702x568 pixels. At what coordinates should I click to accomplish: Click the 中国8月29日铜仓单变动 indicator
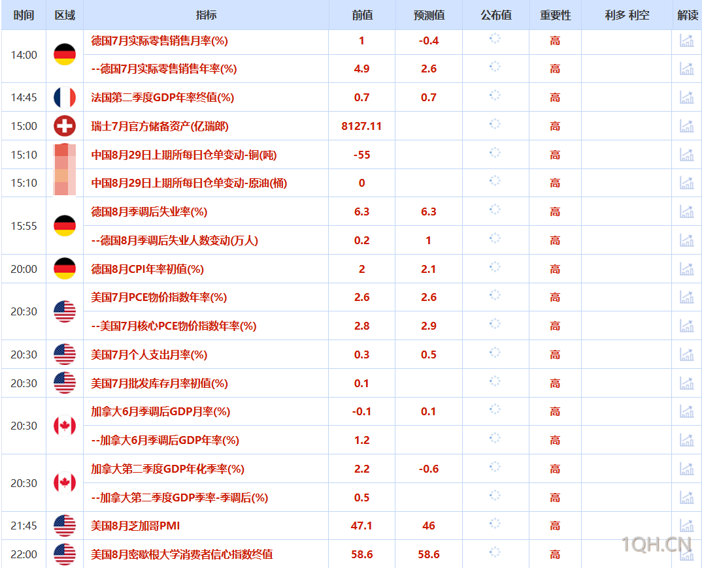(184, 155)
